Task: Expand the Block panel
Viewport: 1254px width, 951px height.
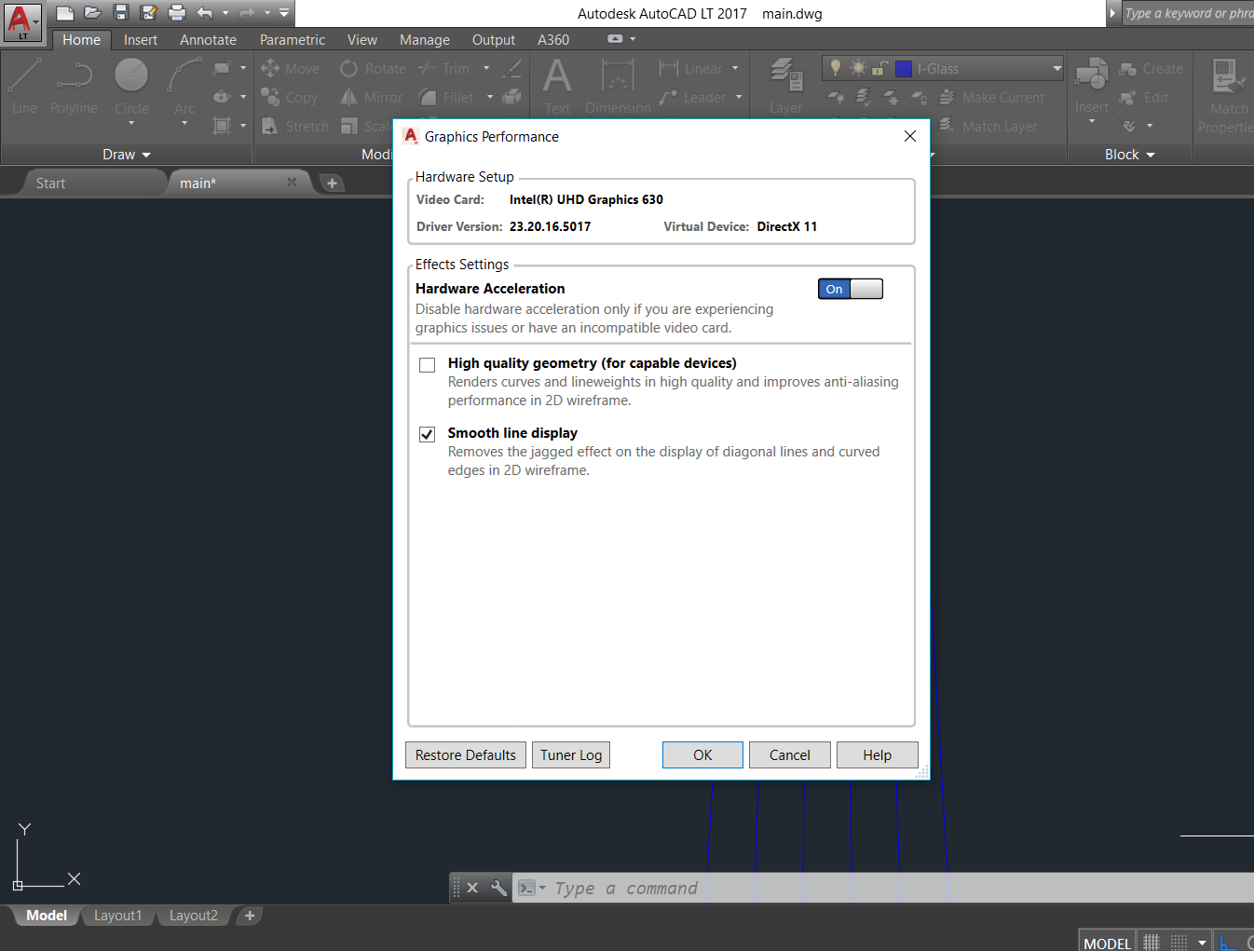Action: pos(1129,154)
